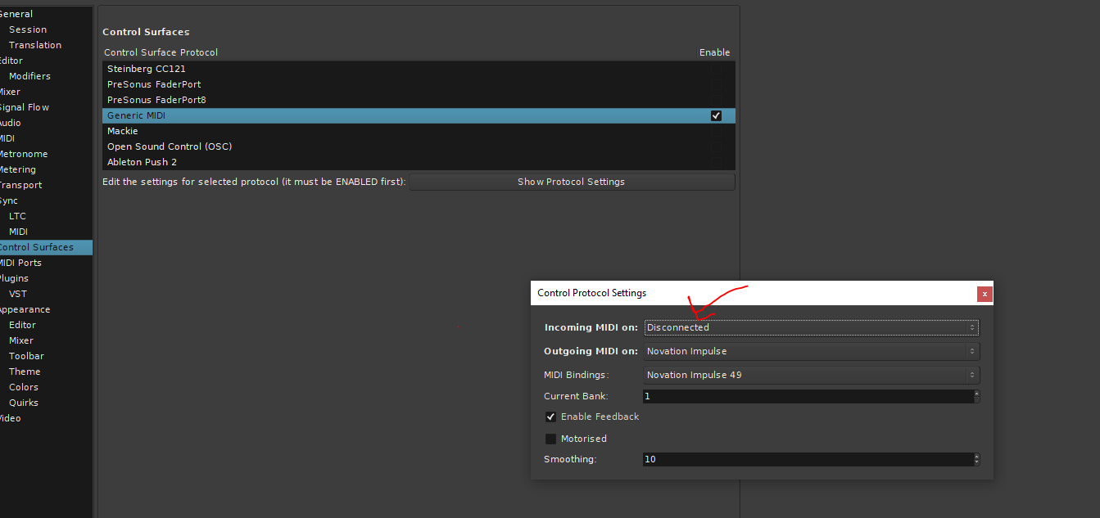Screen dimensions: 1100x518
Task: Uncheck the Generic MIDI enable checkbox
Action: pyautogui.click(x=716, y=116)
